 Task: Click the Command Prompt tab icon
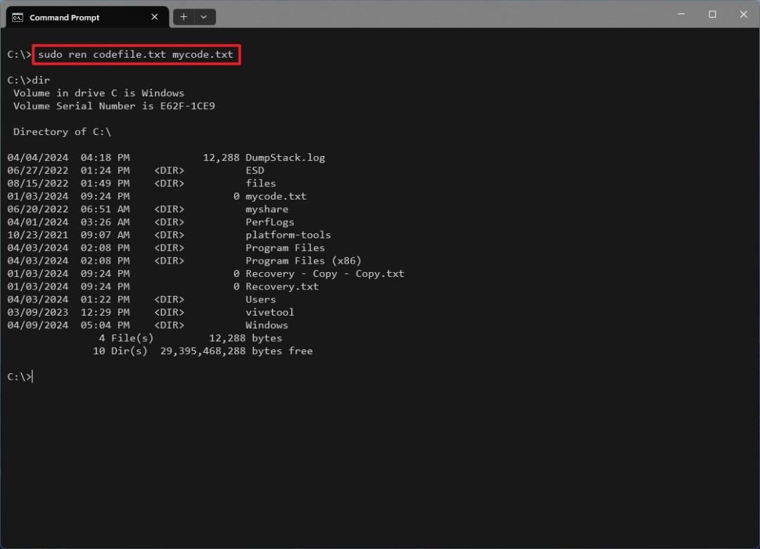pyautogui.click(x=18, y=18)
